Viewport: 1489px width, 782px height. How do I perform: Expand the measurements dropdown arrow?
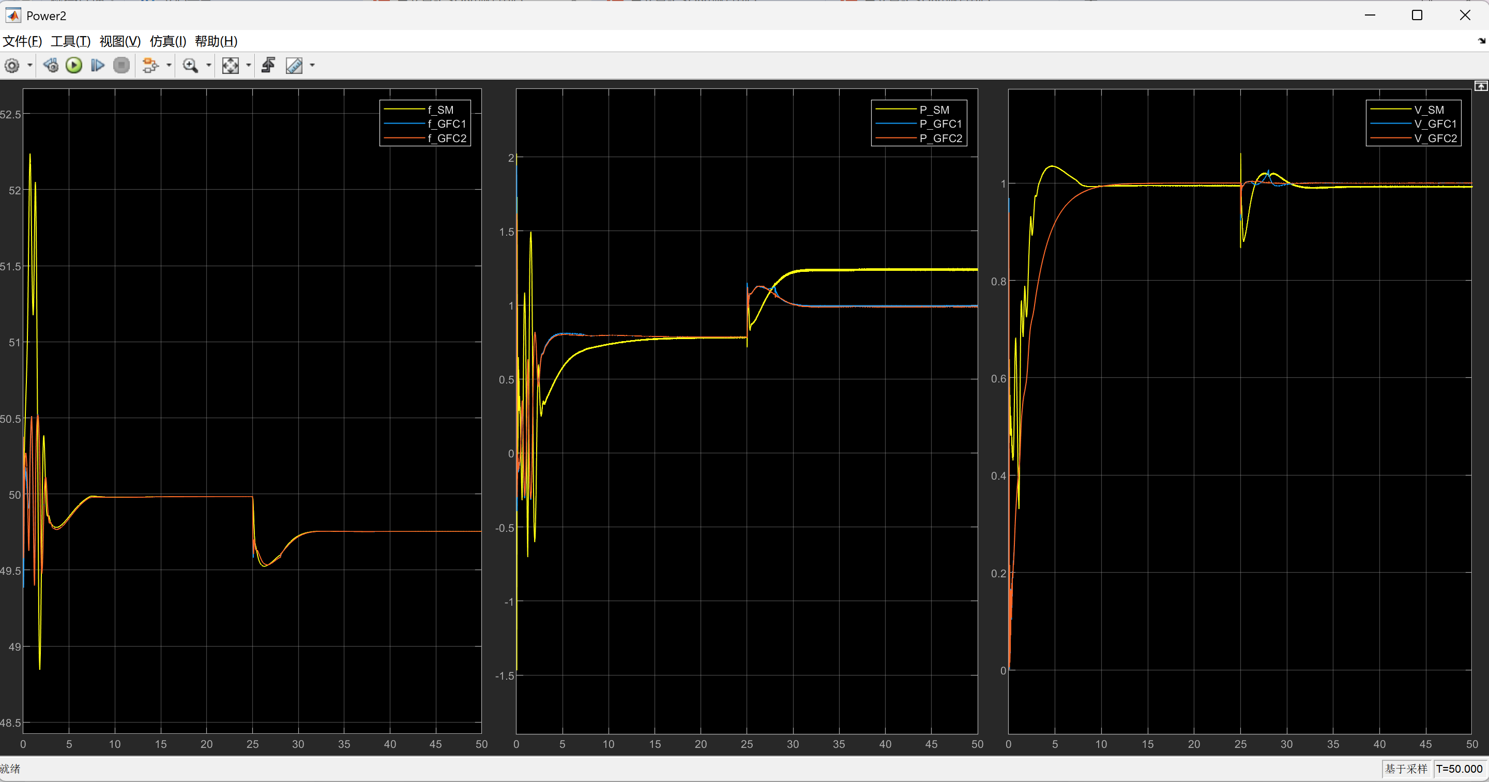[x=312, y=66]
